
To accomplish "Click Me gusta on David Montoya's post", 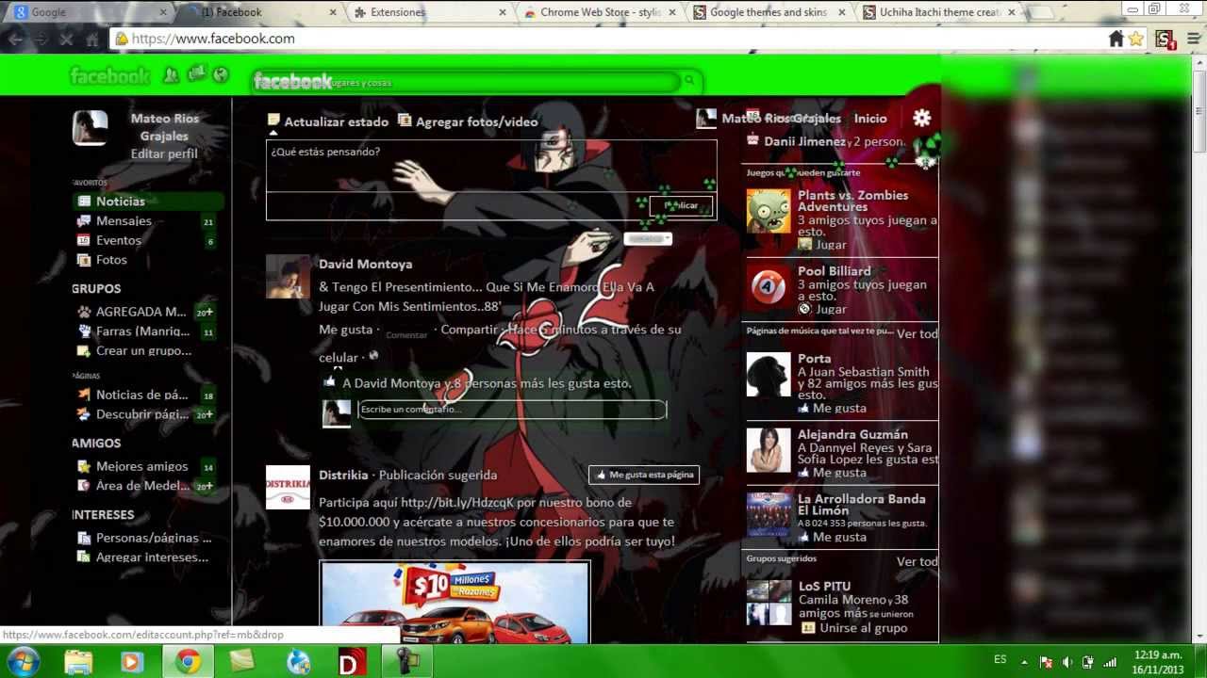I will click(x=346, y=330).
